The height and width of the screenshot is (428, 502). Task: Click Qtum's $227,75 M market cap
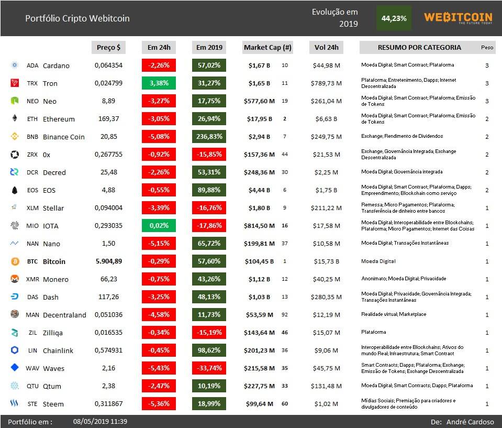click(259, 387)
